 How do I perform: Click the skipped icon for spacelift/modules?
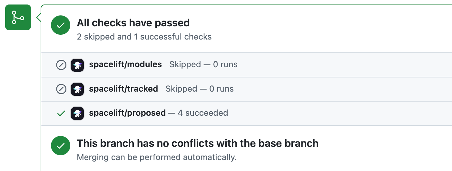(x=61, y=65)
